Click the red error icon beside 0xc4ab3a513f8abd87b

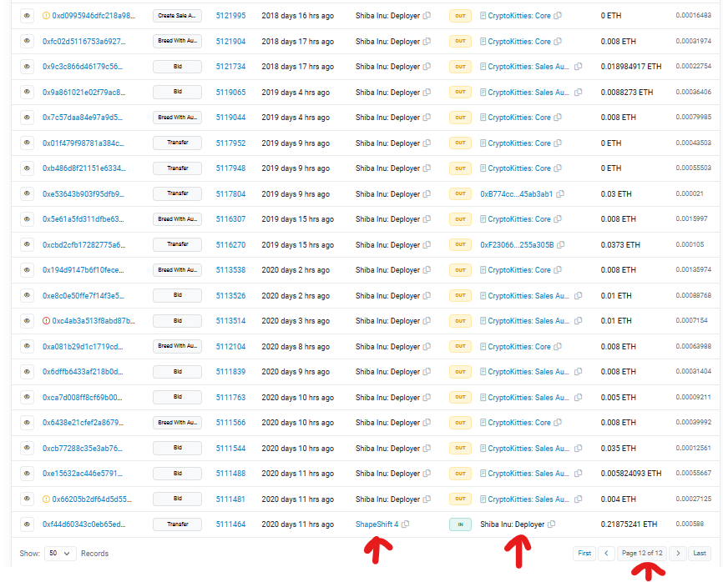47,321
